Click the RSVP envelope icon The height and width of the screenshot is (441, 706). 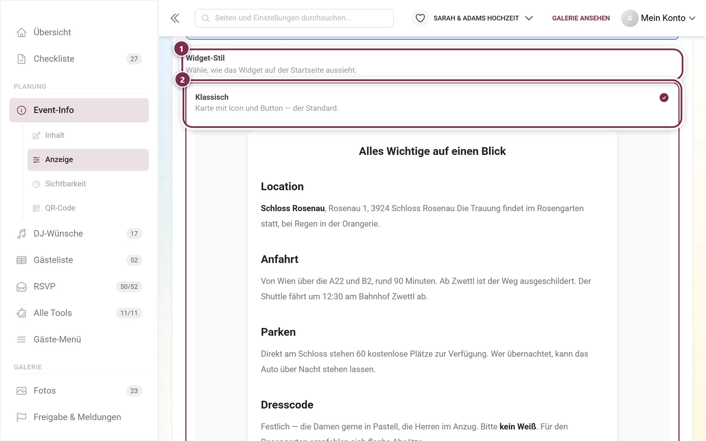tap(22, 287)
